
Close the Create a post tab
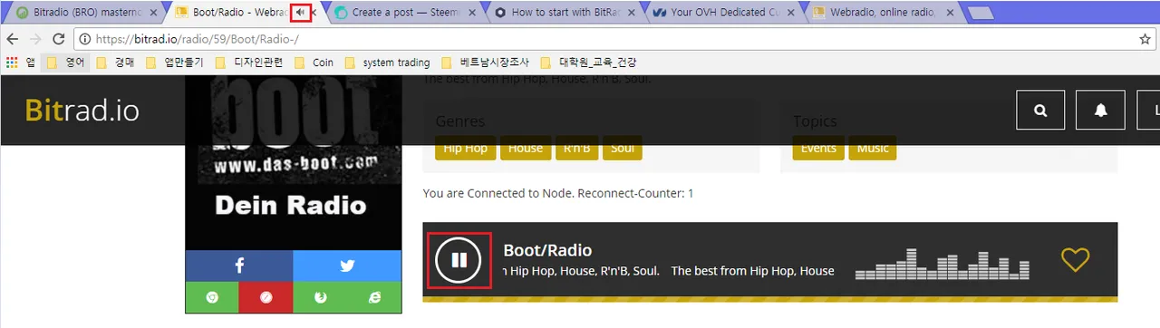click(x=472, y=13)
